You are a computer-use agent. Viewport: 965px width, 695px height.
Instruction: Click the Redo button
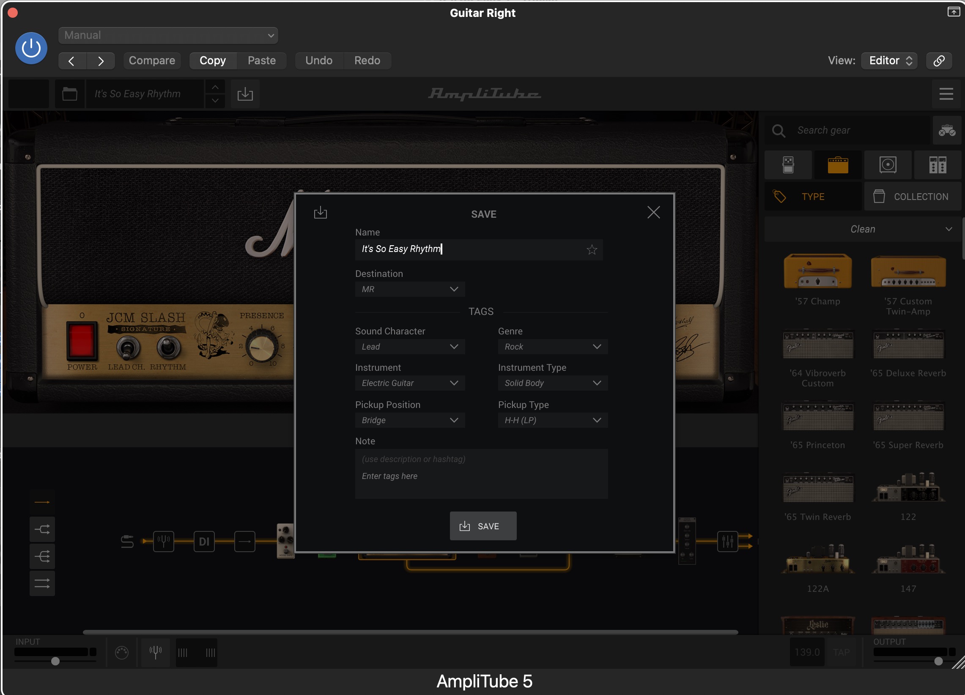pos(367,61)
